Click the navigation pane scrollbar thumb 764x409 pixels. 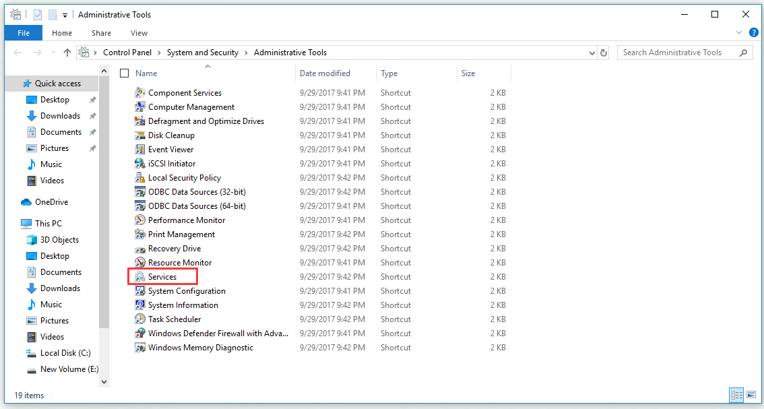(x=104, y=202)
